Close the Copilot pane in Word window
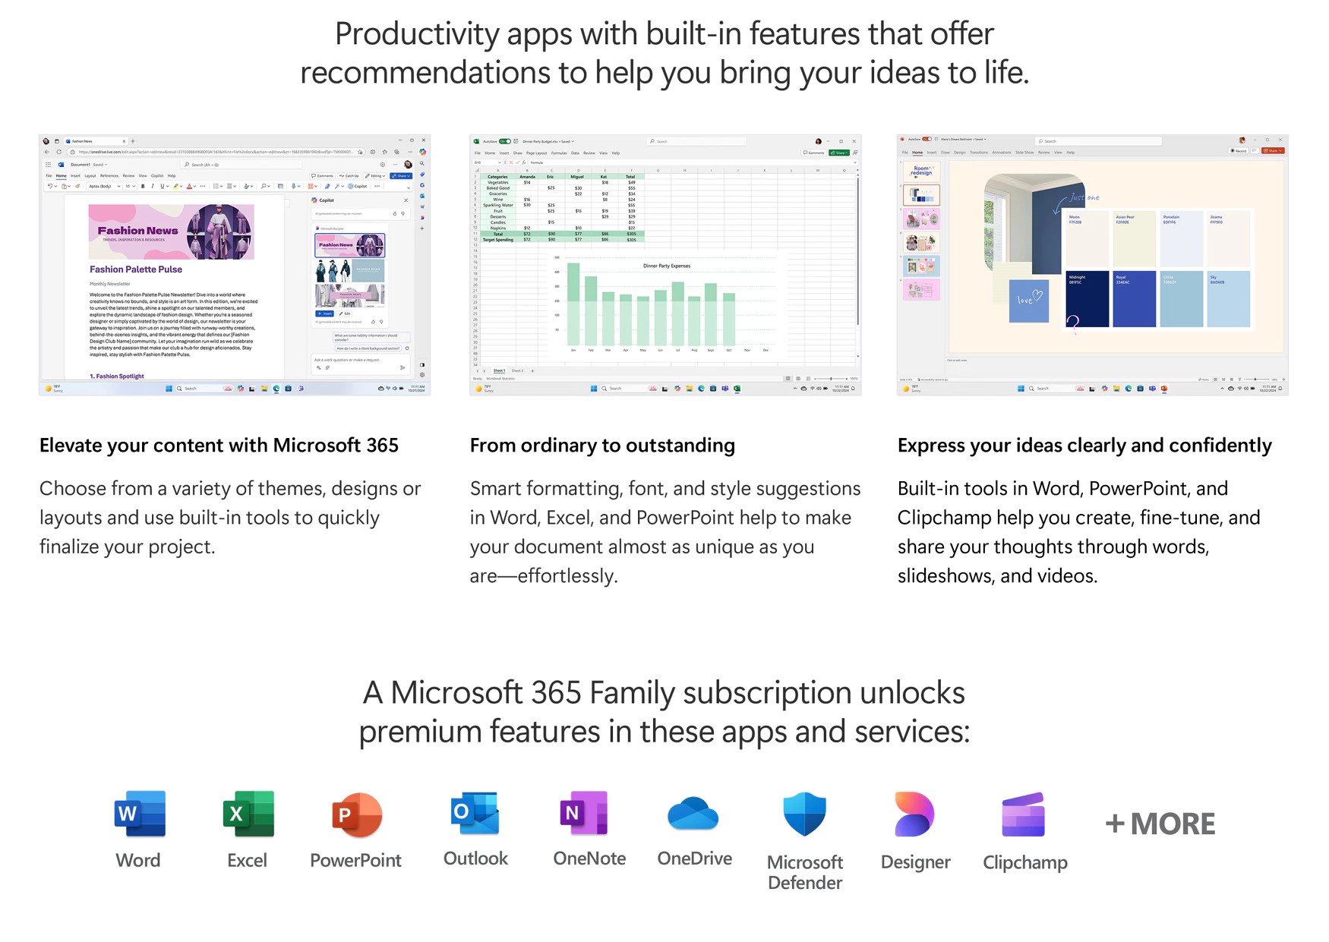 pos(406,200)
